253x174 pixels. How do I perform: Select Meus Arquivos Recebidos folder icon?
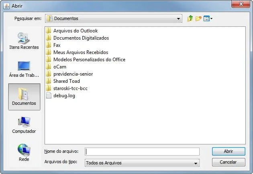click(49, 52)
